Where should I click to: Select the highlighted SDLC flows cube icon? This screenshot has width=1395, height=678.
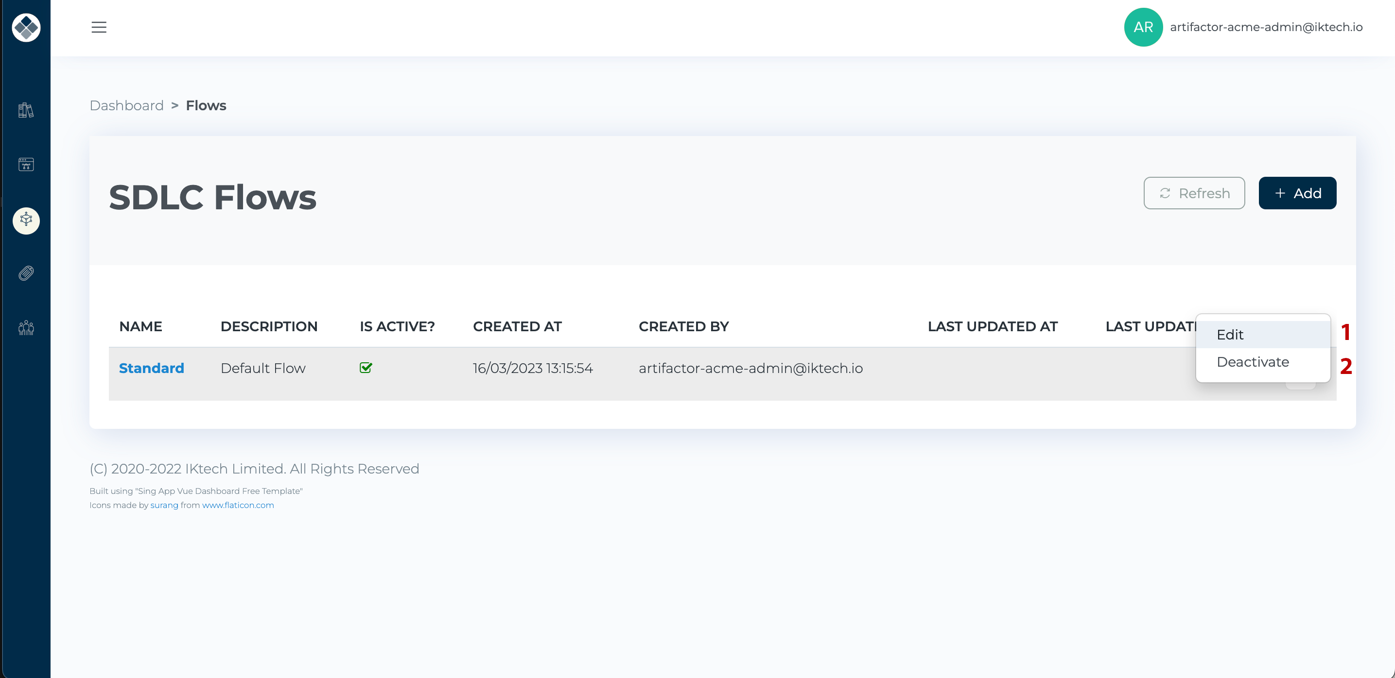pos(25,220)
